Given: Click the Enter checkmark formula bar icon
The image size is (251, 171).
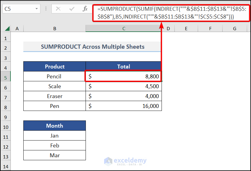Looking at the screenshot, I should pyautogui.click(x=72, y=9).
